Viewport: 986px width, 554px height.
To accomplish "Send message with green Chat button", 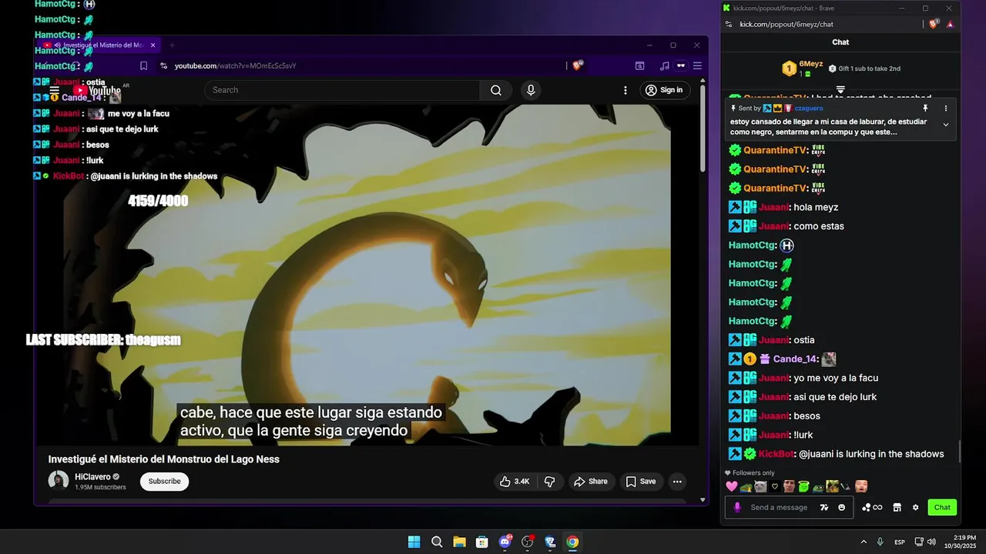I will (x=942, y=507).
